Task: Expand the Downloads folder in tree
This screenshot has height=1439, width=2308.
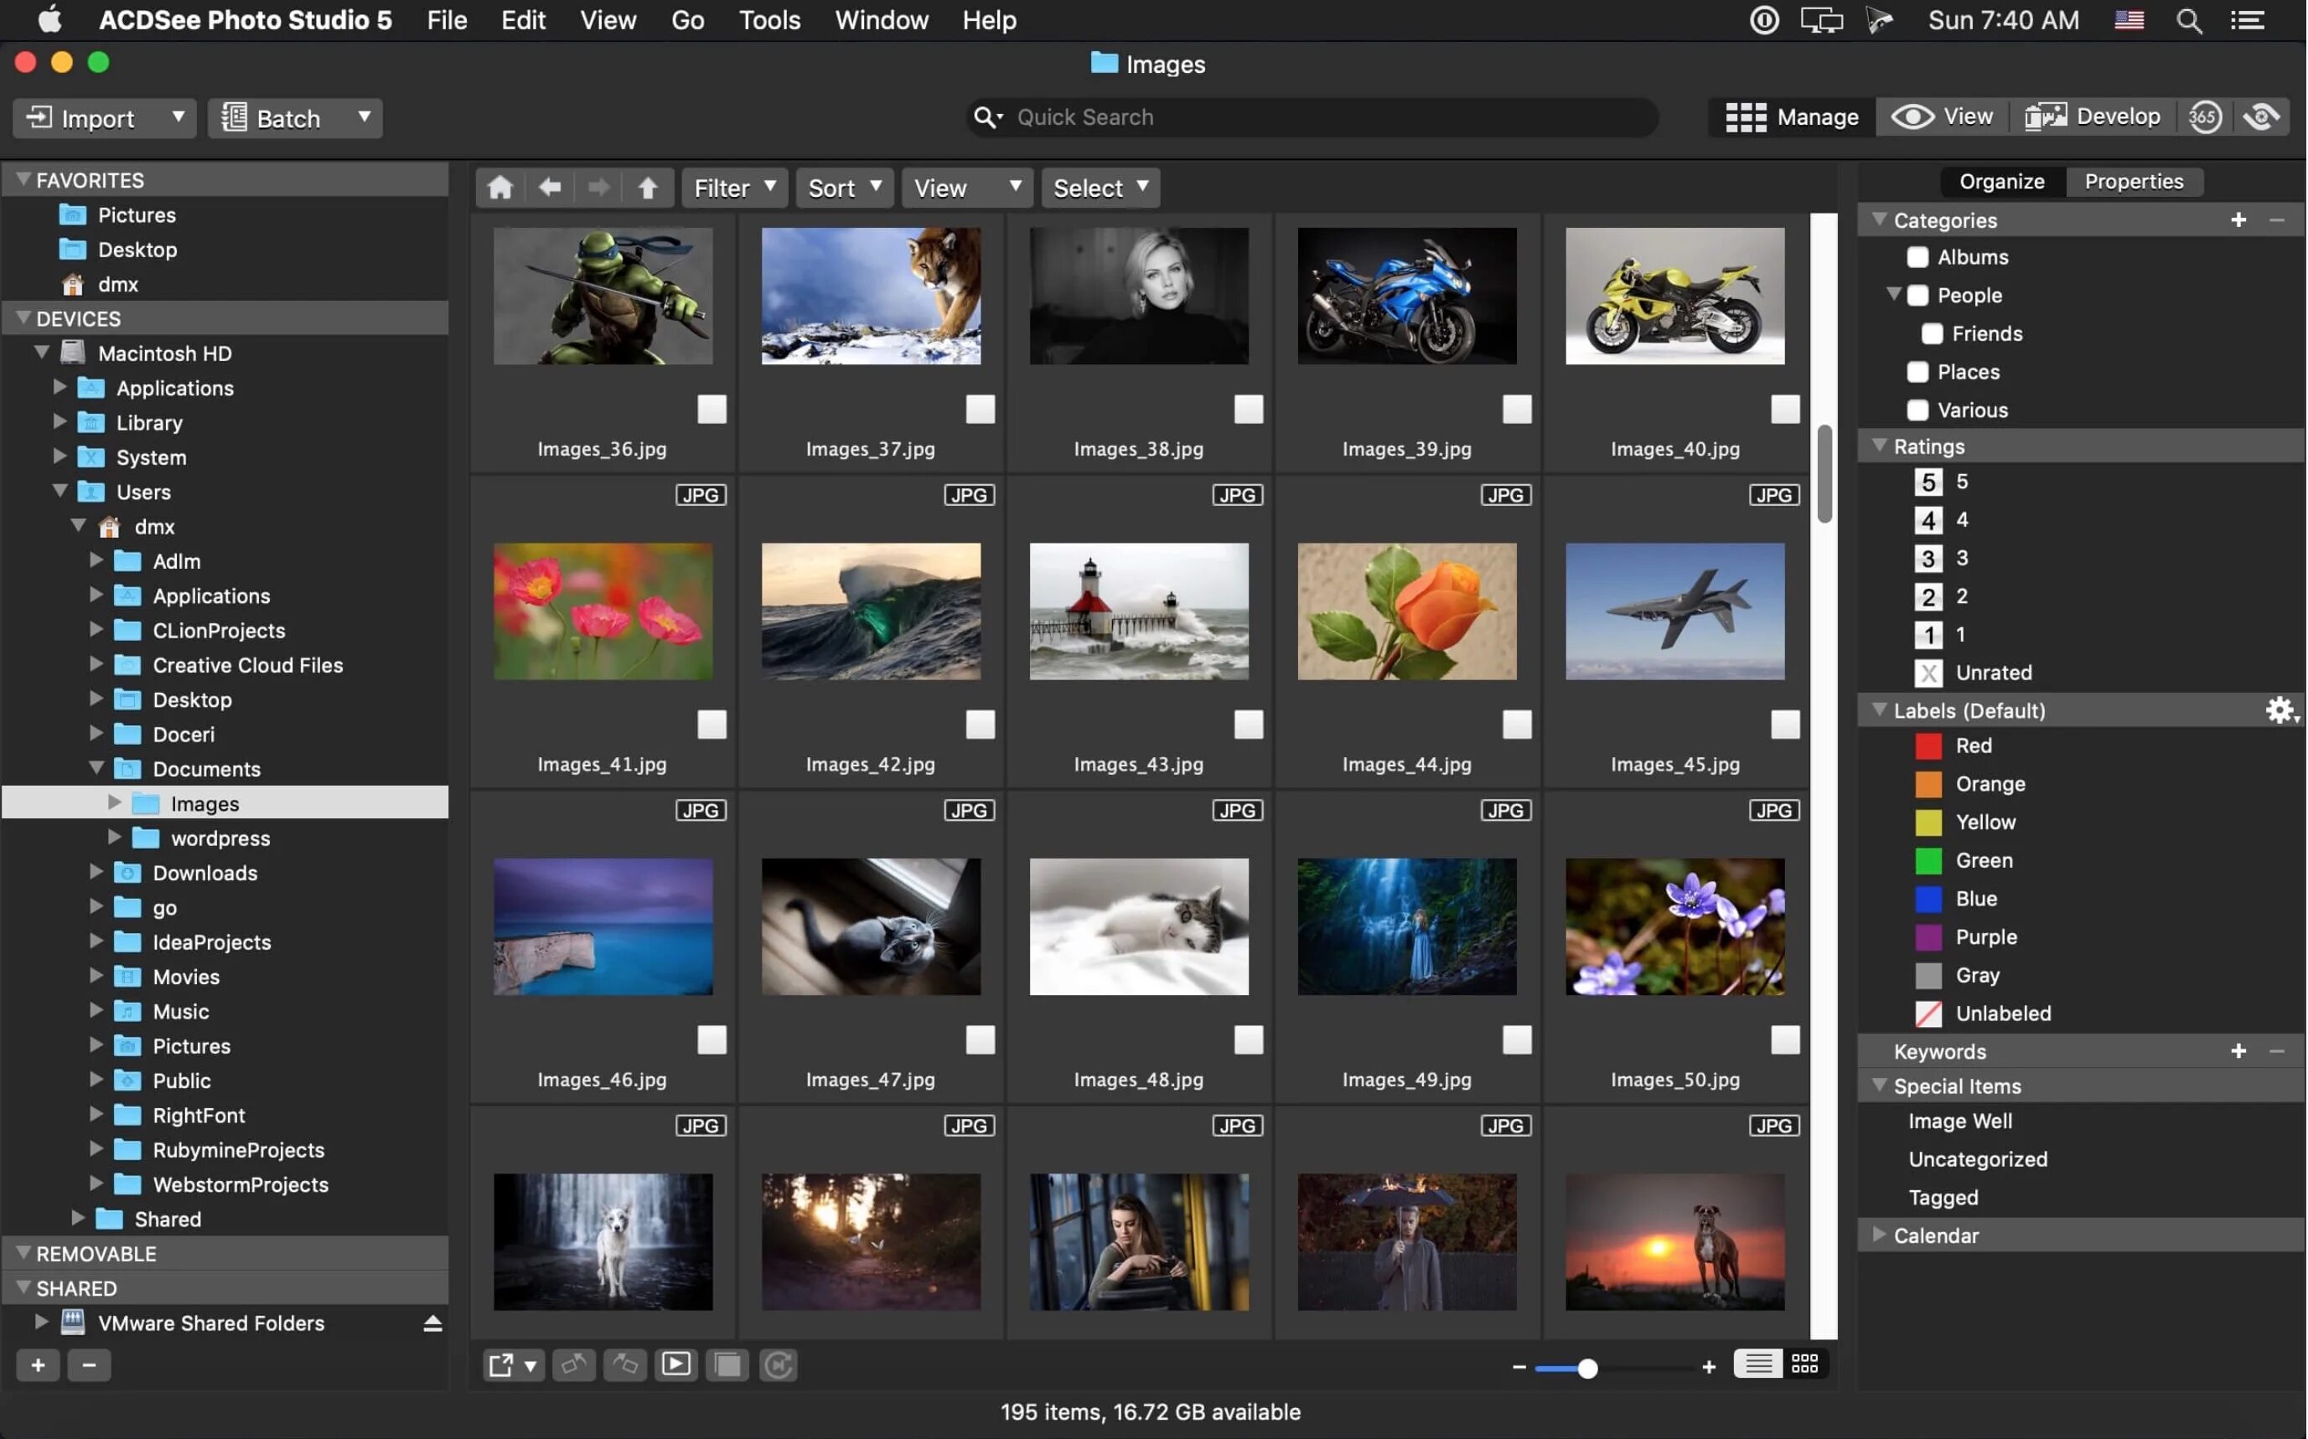Action: point(96,872)
